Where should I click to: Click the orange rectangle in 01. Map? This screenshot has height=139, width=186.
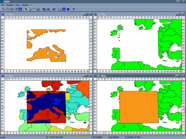pyautogui.click(x=139, y=107)
